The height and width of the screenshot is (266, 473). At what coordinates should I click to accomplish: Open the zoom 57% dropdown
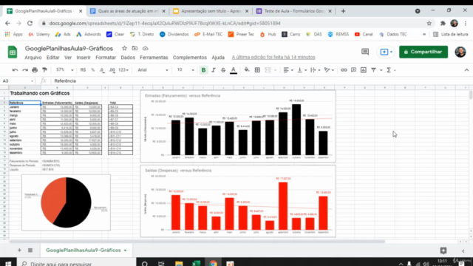[64, 70]
